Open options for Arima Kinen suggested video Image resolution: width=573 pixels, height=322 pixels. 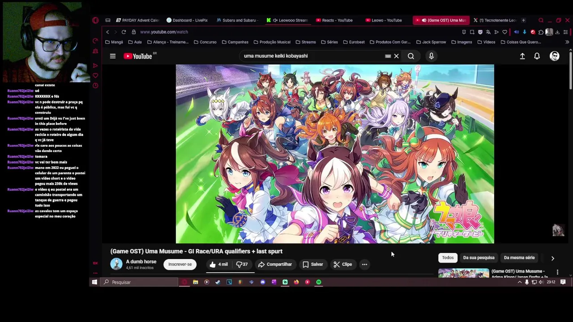(557, 272)
